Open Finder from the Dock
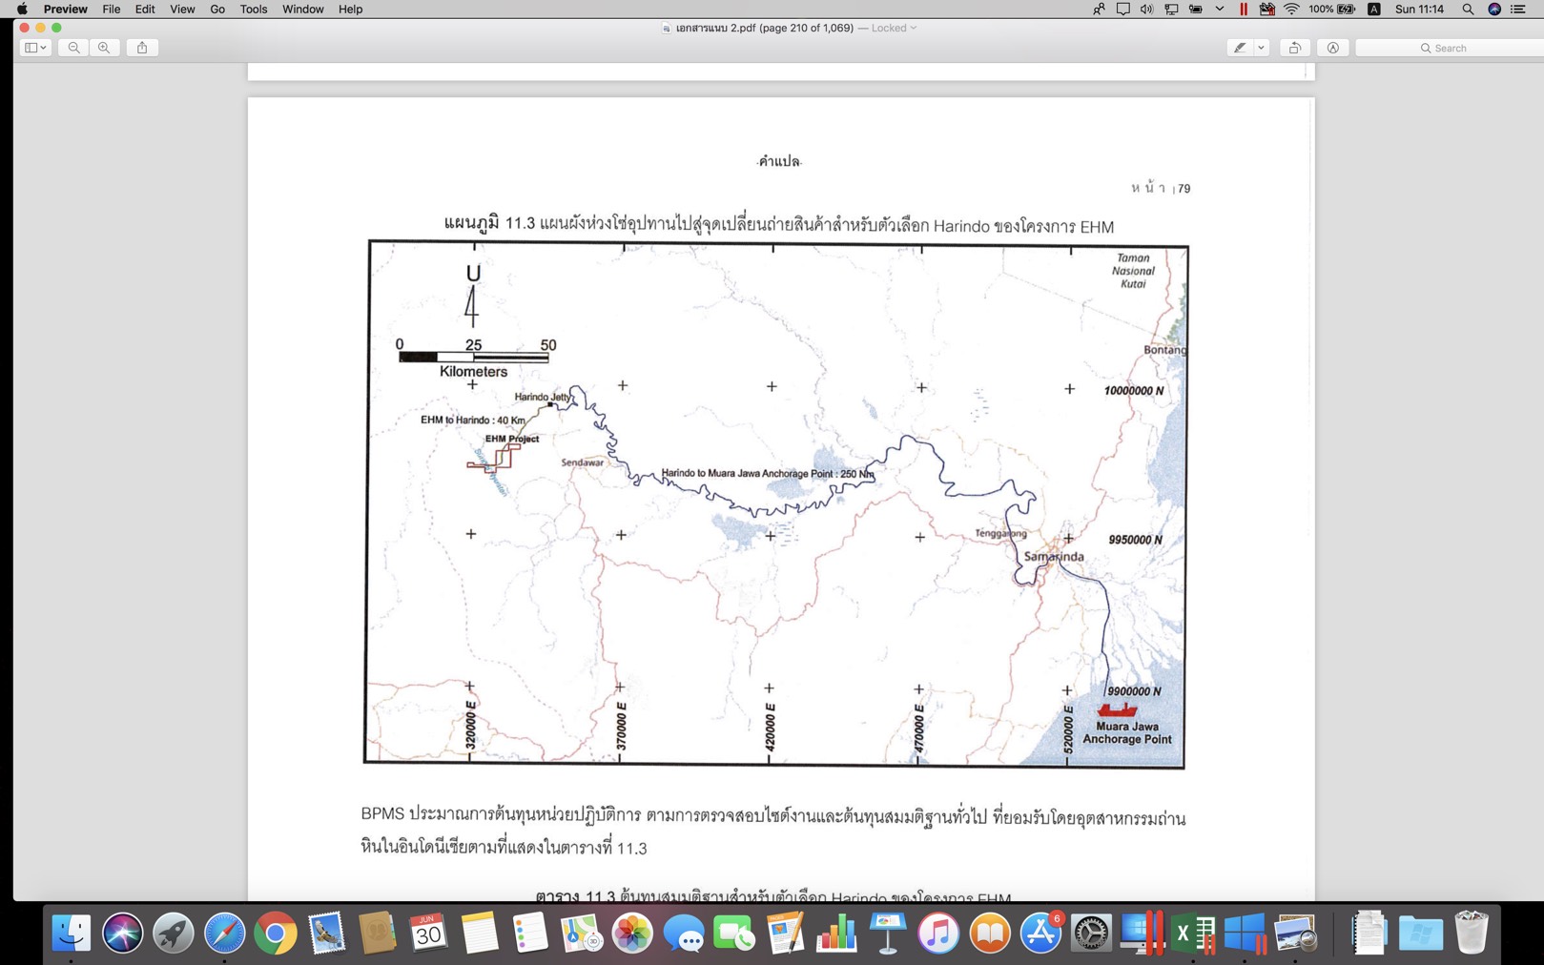Viewport: 1544px width, 965px height. (x=71, y=934)
